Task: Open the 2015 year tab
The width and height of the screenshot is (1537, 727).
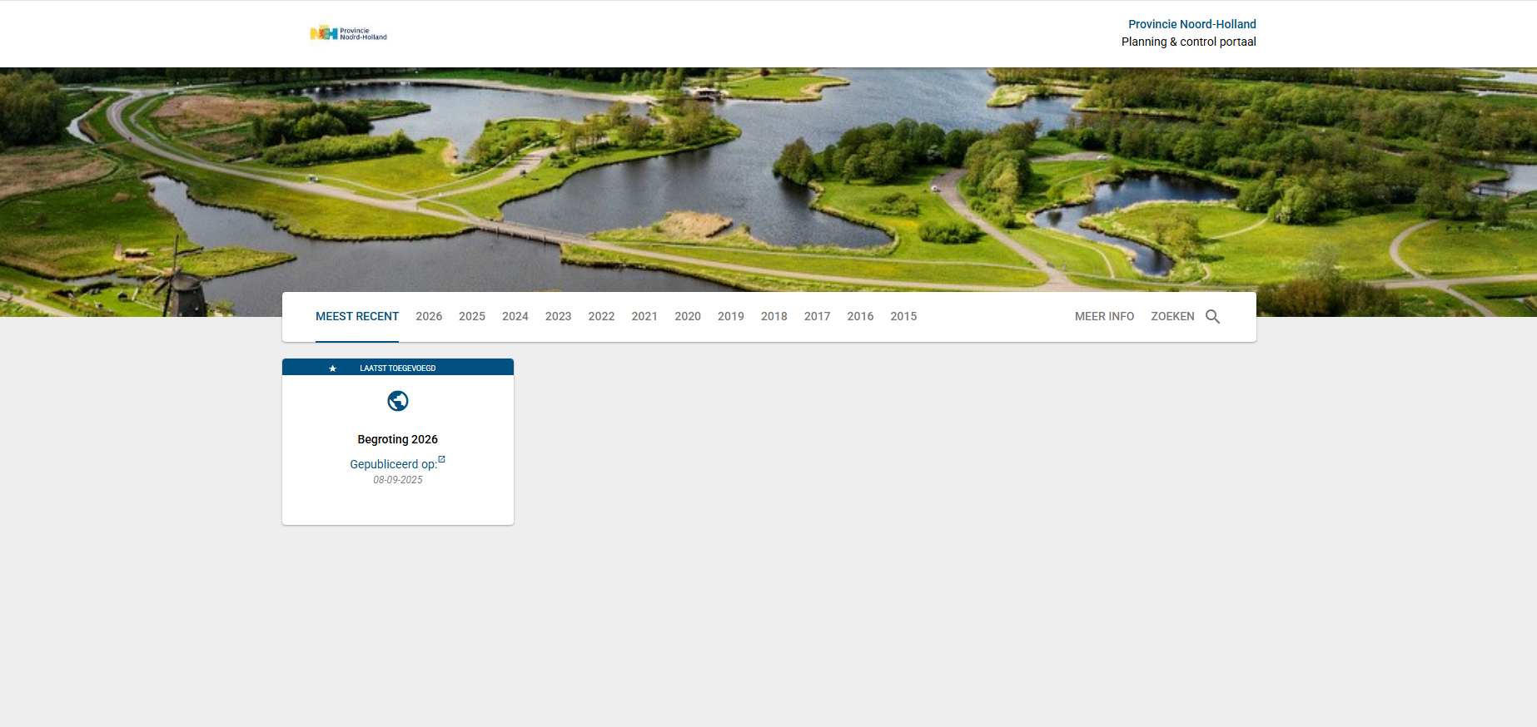Action: tap(903, 317)
